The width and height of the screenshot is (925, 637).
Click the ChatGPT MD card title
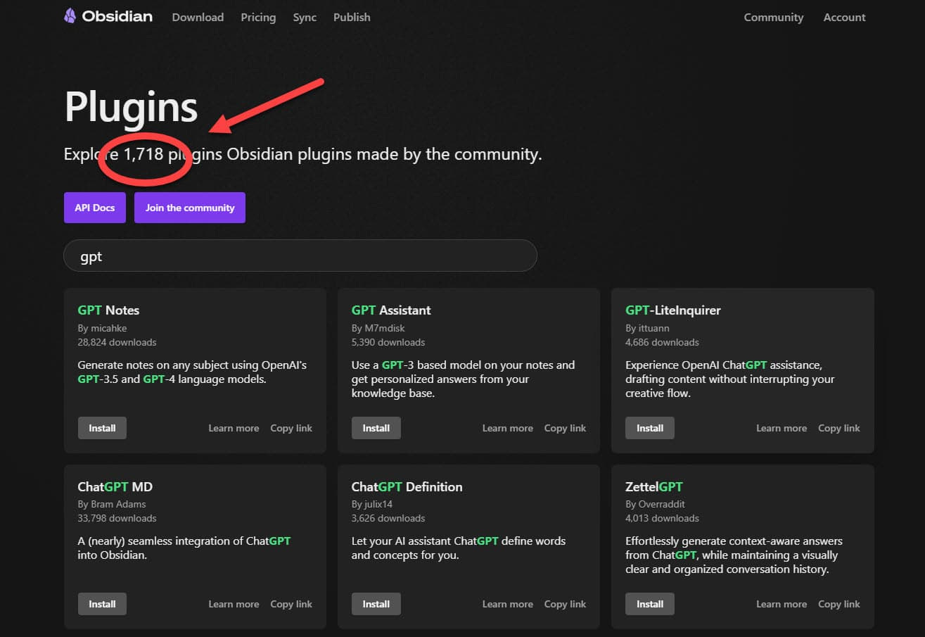[x=115, y=486]
